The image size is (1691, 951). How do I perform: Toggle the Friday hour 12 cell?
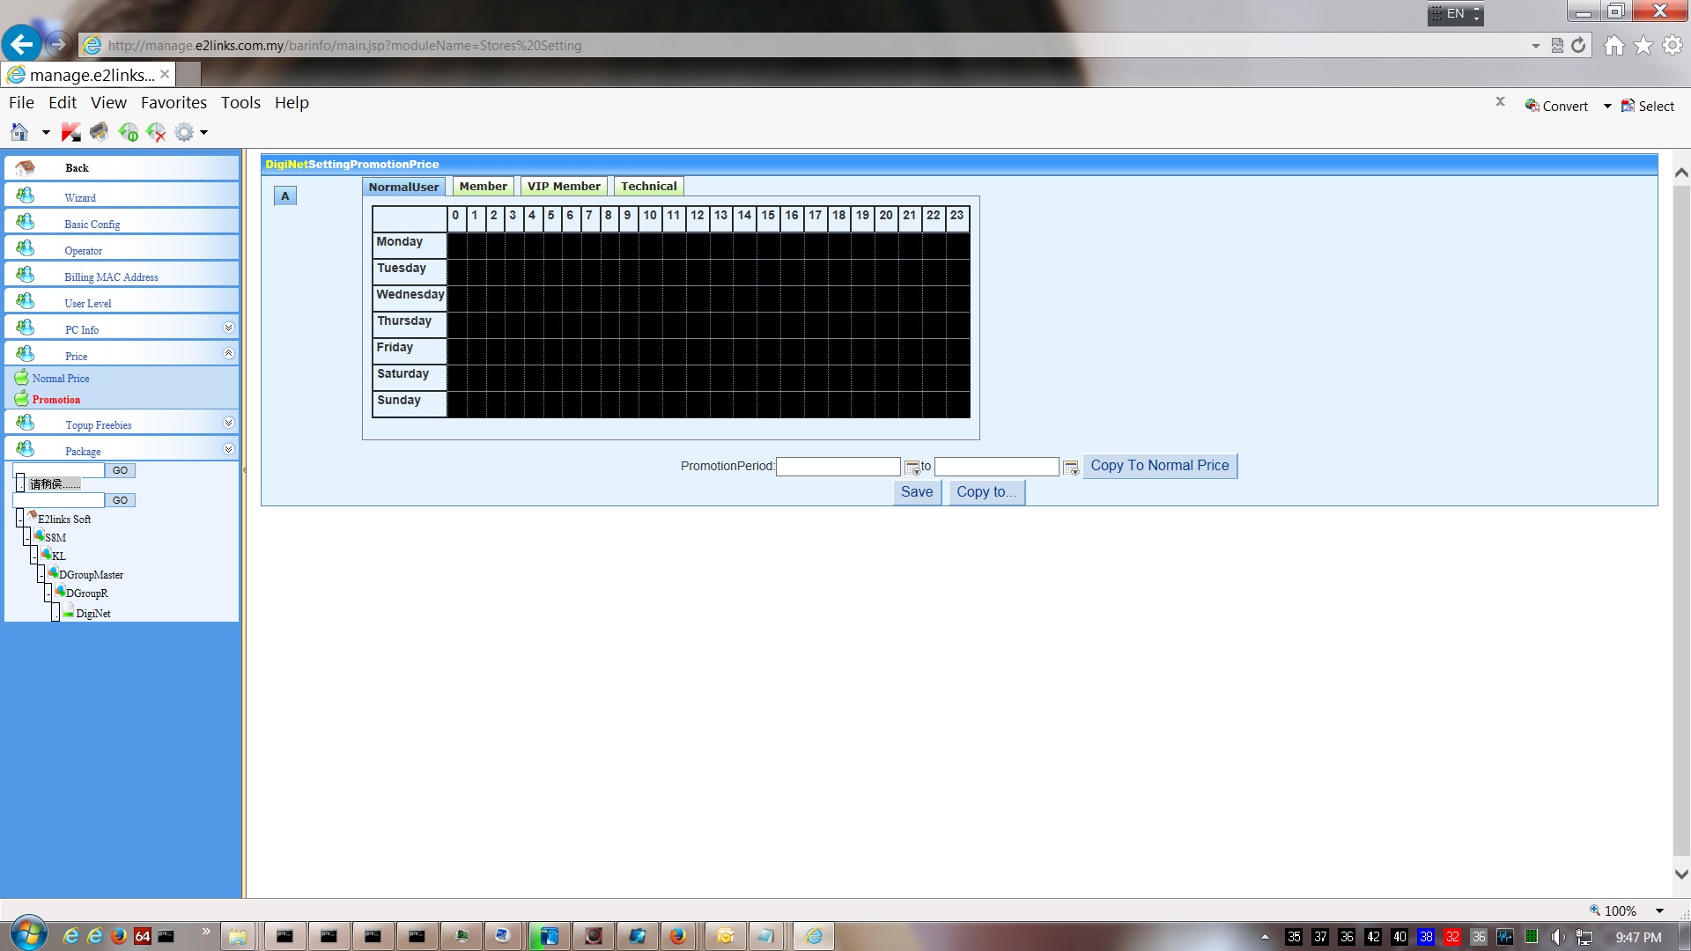(x=697, y=350)
